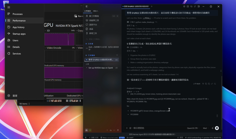The image size is (236, 139).
Task: Select the 整理 D:\0922 chat tab
Action: (x=136, y=6)
